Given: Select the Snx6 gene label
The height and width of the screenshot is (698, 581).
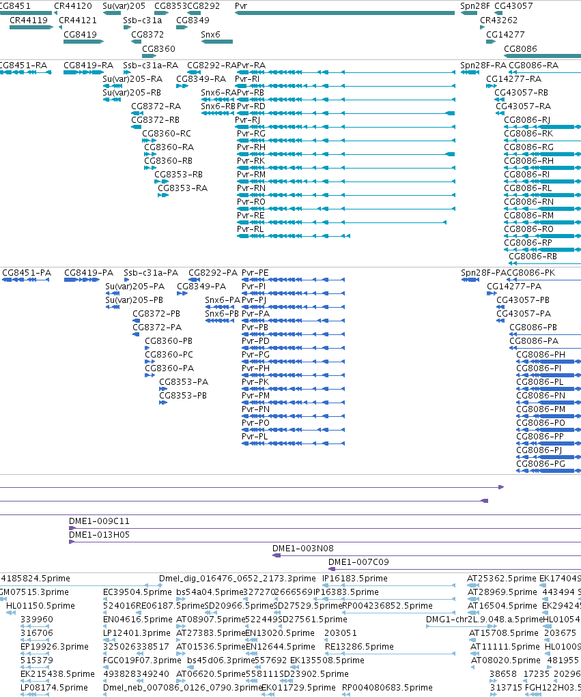Looking at the screenshot, I should click(x=210, y=34).
